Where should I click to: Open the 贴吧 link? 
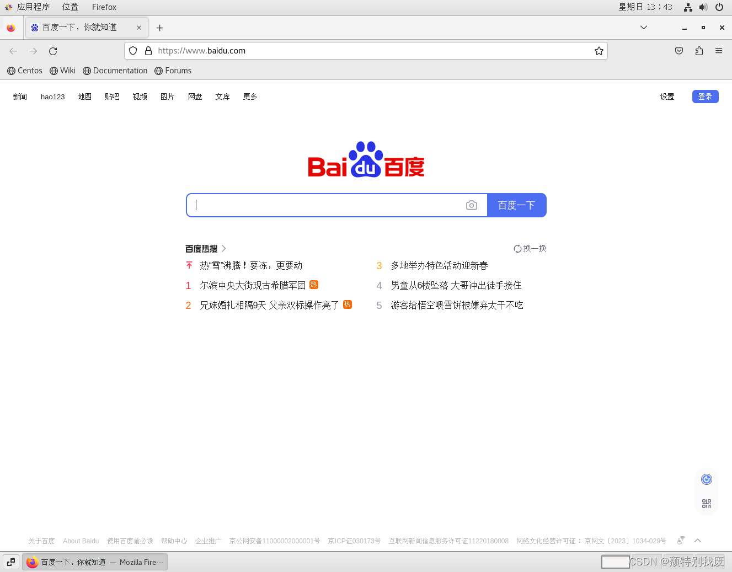coord(112,97)
